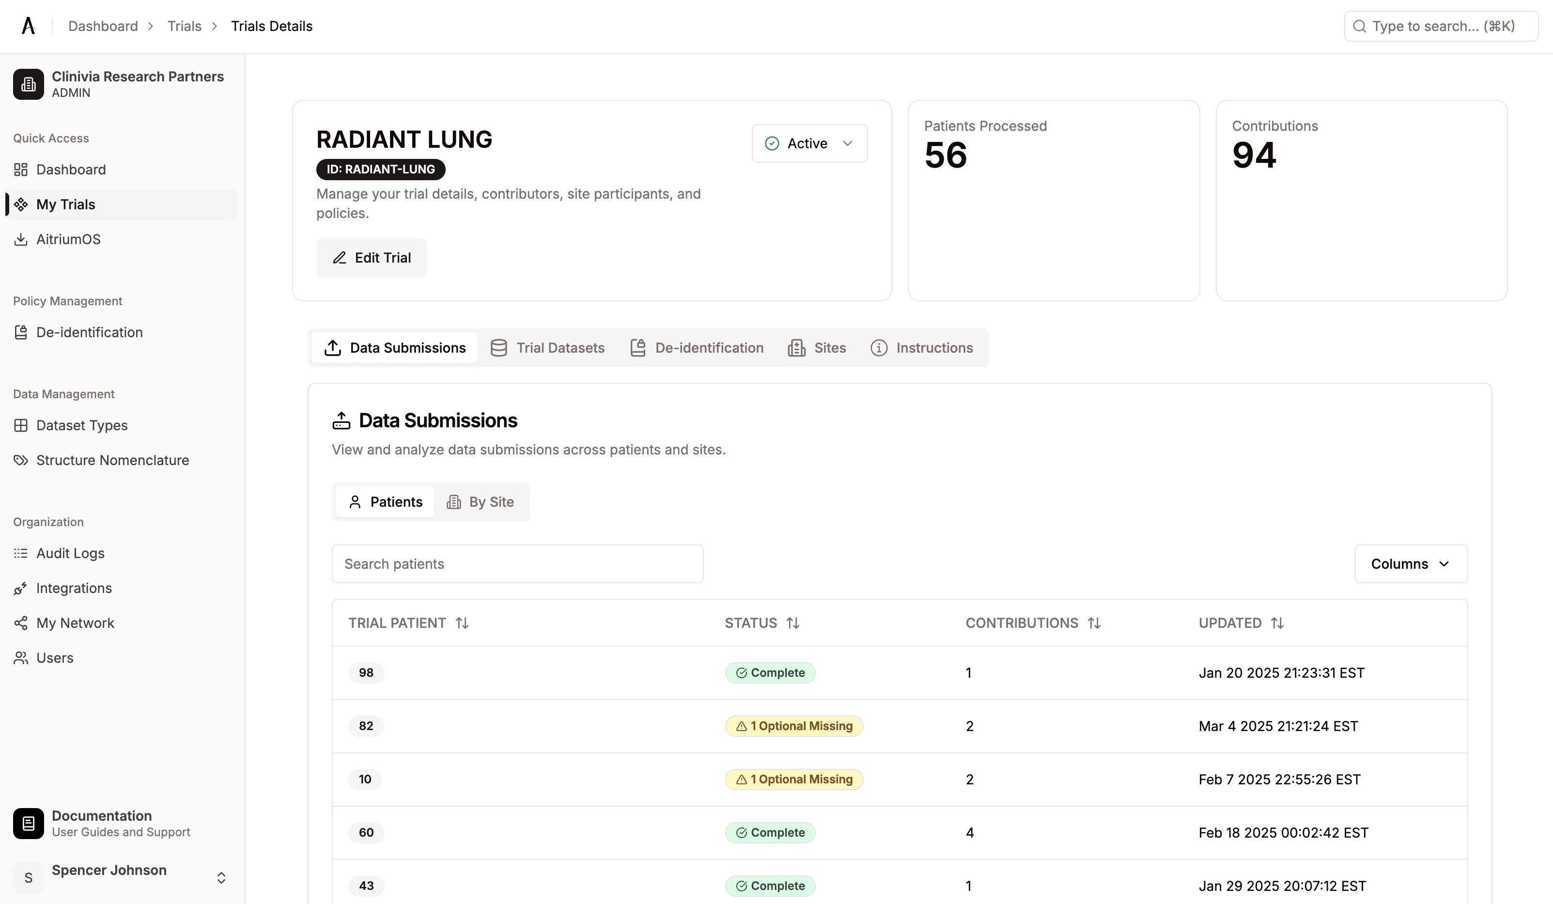Open the Sites tab
1553x904 pixels.
[x=817, y=348]
